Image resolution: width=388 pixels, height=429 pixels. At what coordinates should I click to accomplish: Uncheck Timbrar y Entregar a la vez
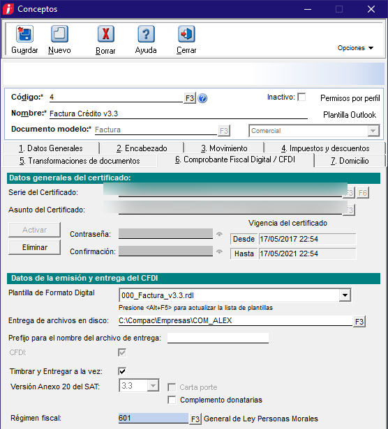[122, 371]
